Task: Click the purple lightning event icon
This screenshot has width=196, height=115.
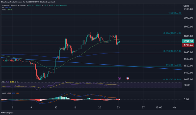Action: point(119,78)
